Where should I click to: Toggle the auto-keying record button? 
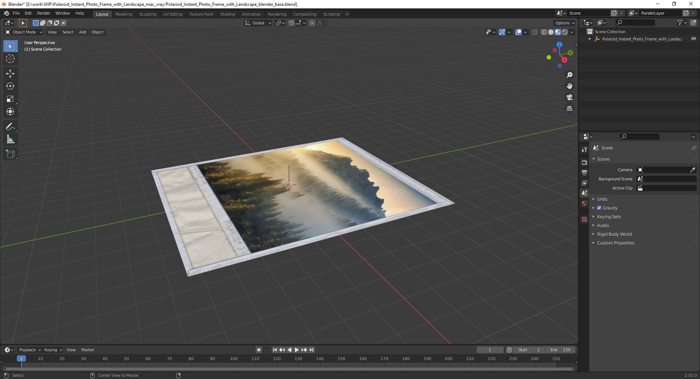[259, 350]
